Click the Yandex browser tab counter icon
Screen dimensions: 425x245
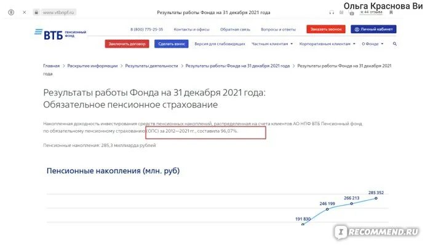tap(11, 12)
